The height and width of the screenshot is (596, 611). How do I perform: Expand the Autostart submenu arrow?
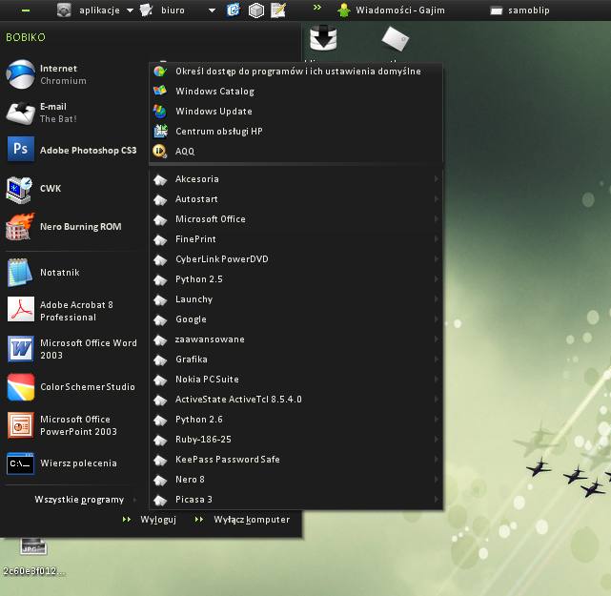[x=437, y=198]
